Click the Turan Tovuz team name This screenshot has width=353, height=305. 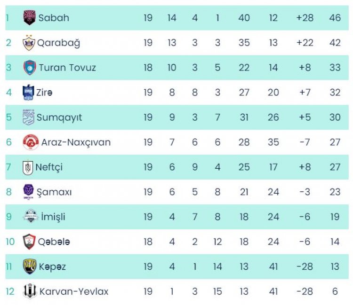pyautogui.click(x=67, y=68)
